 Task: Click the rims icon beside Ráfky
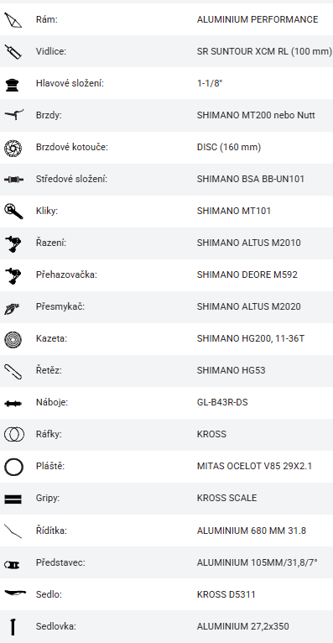point(14,434)
